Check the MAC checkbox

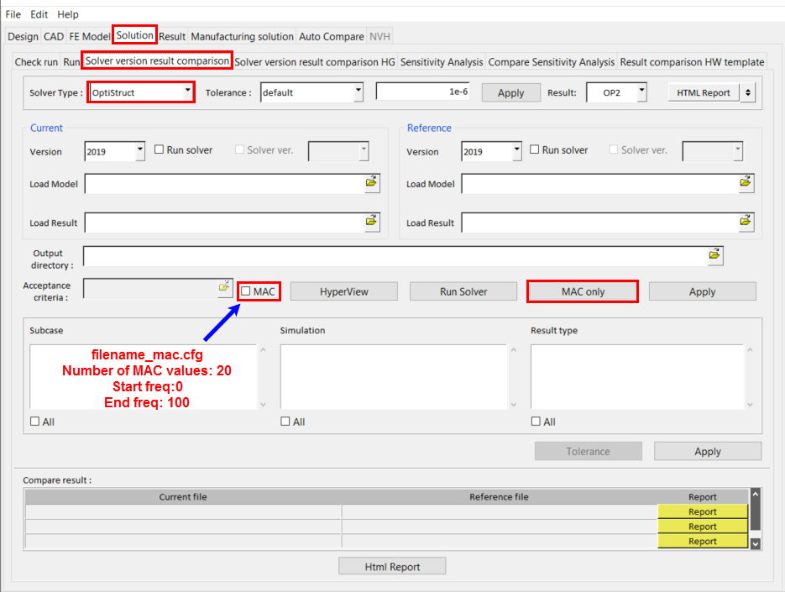pos(246,291)
